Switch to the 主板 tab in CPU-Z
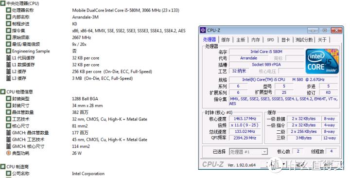This screenshot has width=350, height=178. point(241,40)
